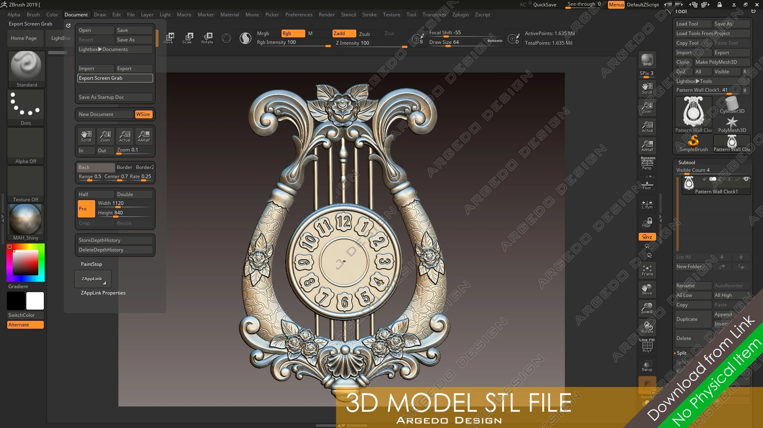Click the Zoom3D icon
This screenshot has width=763, height=428.
(647, 308)
